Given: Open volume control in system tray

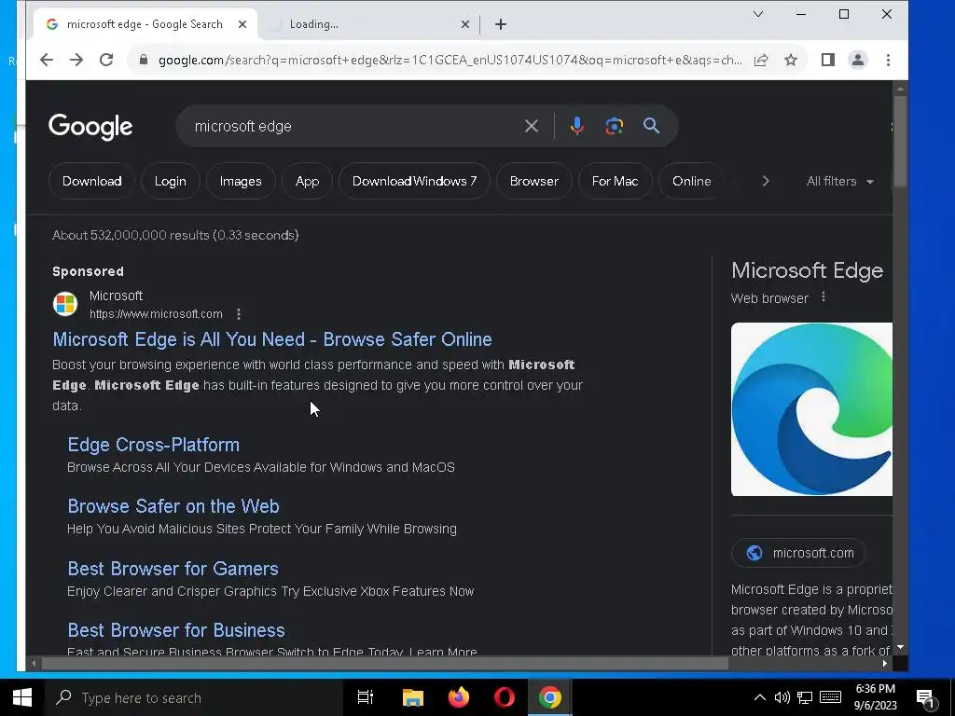Looking at the screenshot, I should 782,697.
